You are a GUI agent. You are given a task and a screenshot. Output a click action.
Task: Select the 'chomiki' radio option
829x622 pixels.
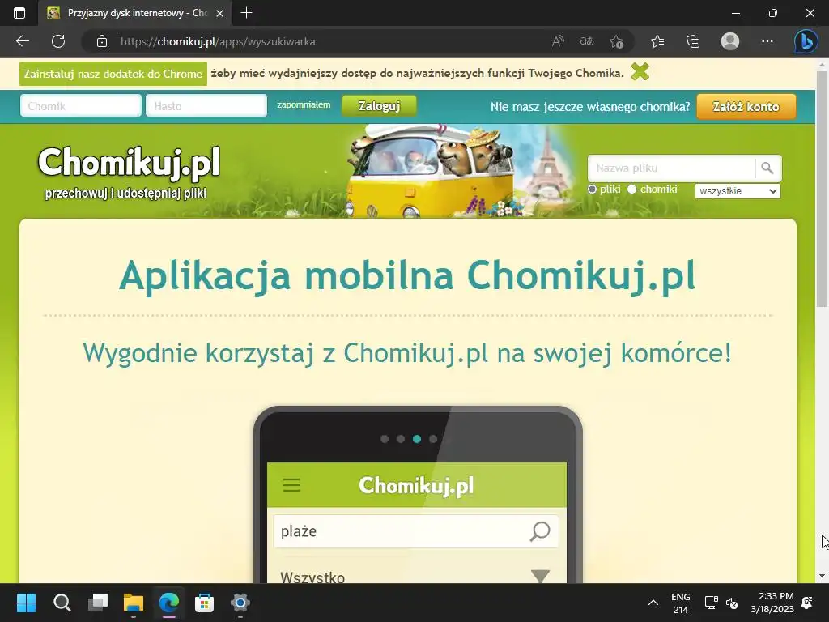pyautogui.click(x=631, y=190)
